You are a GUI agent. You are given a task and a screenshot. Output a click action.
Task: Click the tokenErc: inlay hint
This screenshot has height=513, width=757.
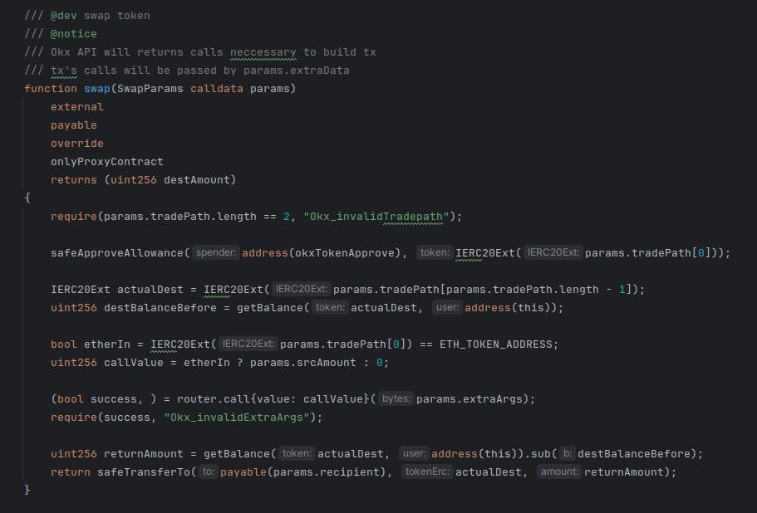pos(425,472)
